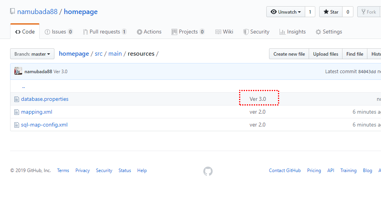Screen dimensions: 381x218
Task: Open Ver 3.0 commit message in commit bar
Action: (61, 72)
